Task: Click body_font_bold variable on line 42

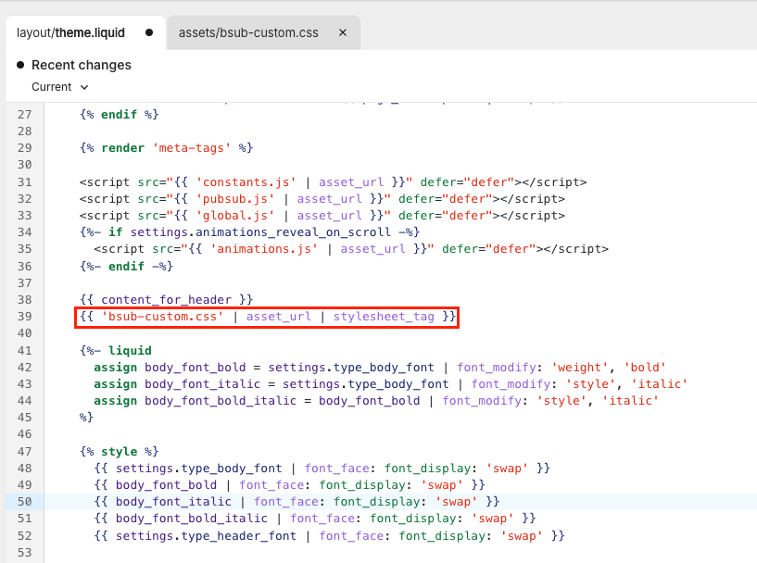Action: tap(196, 368)
